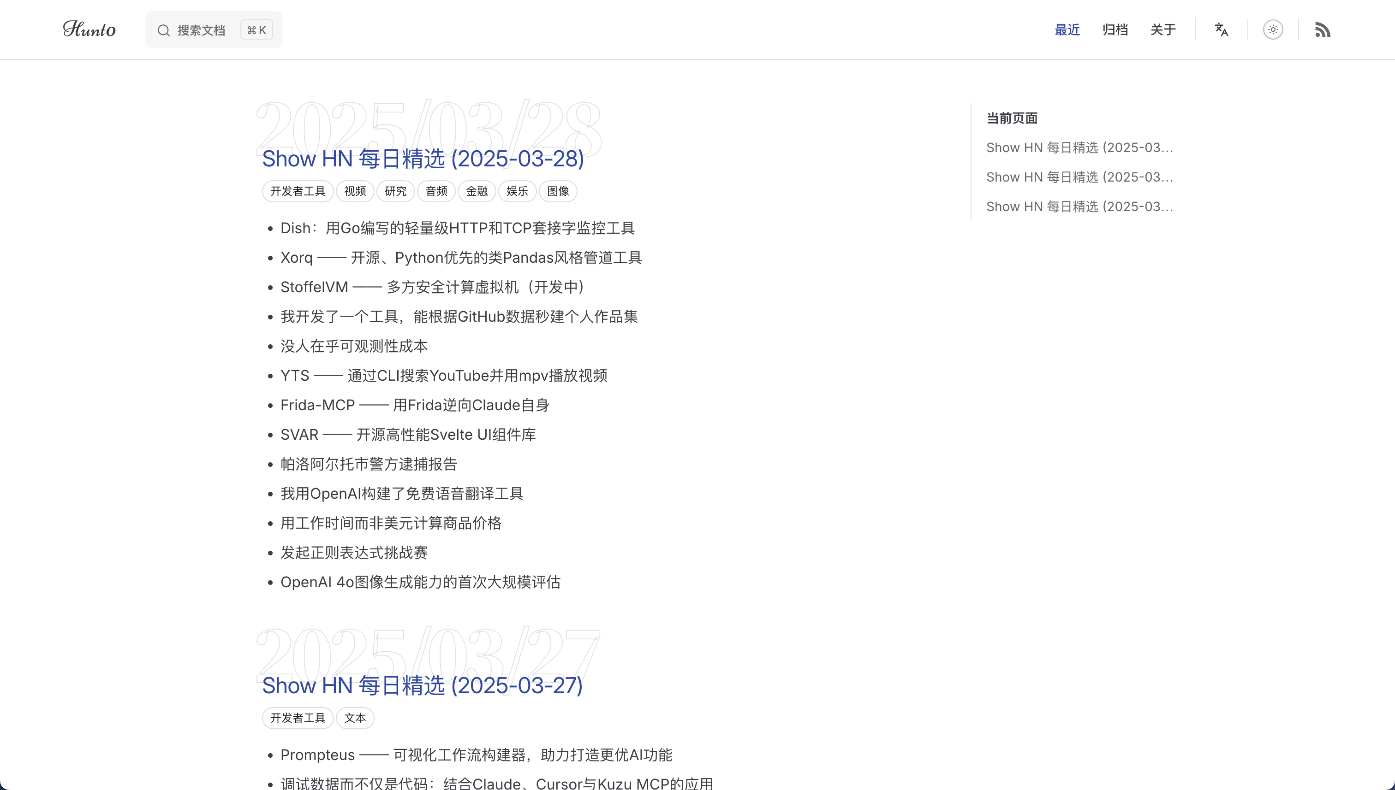Select the 研究 tag
1395x790 pixels.
(395, 191)
